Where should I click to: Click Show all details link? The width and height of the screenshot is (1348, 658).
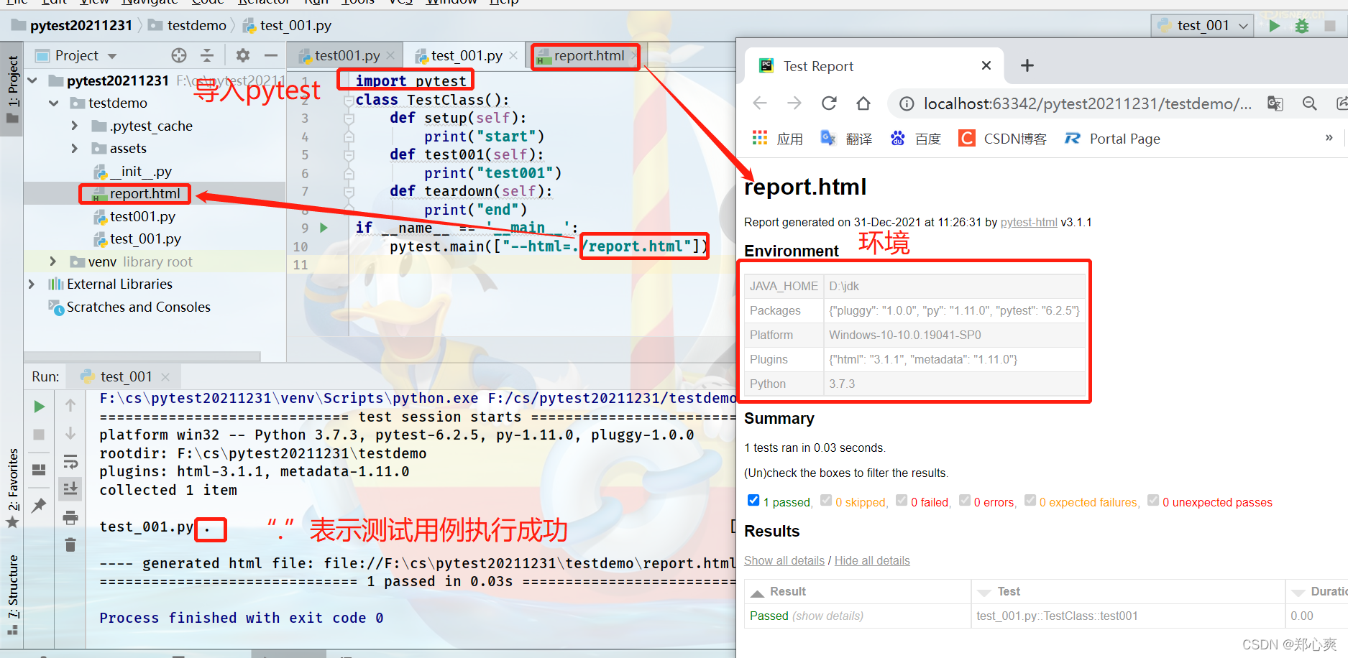click(784, 560)
